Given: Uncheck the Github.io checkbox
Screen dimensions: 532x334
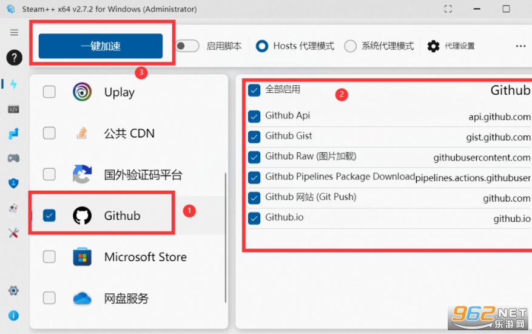Looking at the screenshot, I should tap(254, 218).
